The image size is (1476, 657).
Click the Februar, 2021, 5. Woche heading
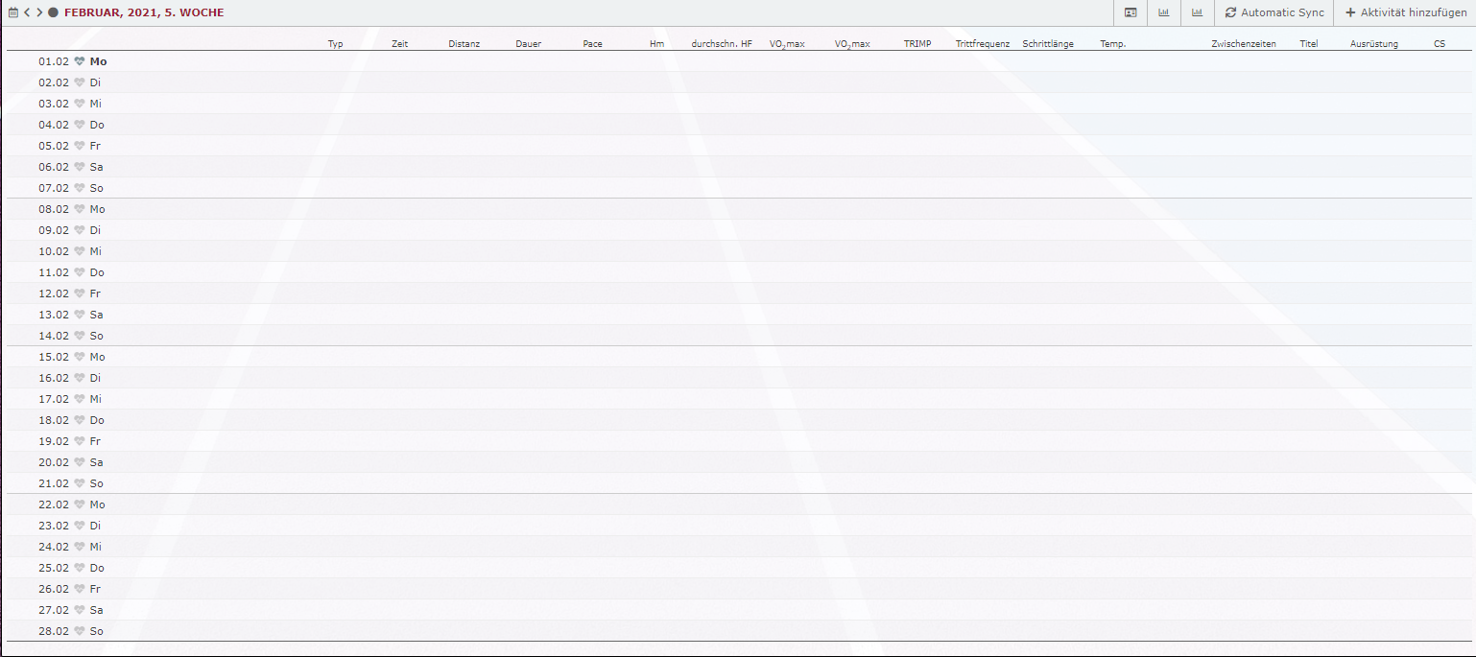click(x=144, y=12)
